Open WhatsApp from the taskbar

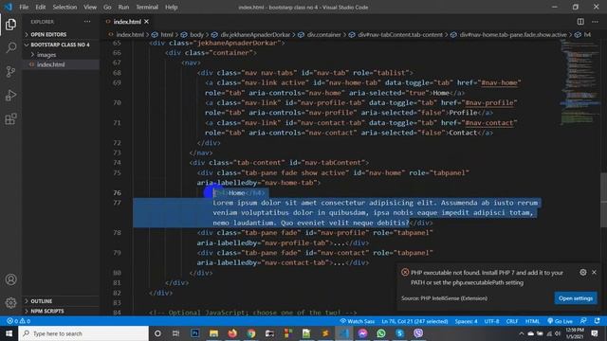tap(381, 333)
